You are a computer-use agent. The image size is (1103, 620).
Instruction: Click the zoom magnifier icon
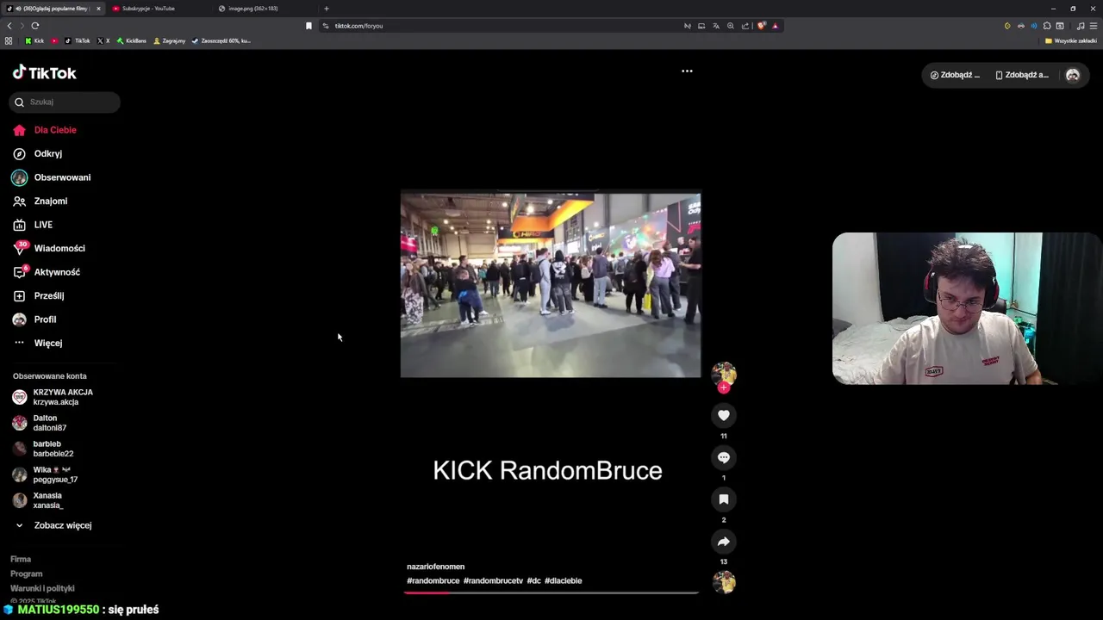tap(731, 26)
